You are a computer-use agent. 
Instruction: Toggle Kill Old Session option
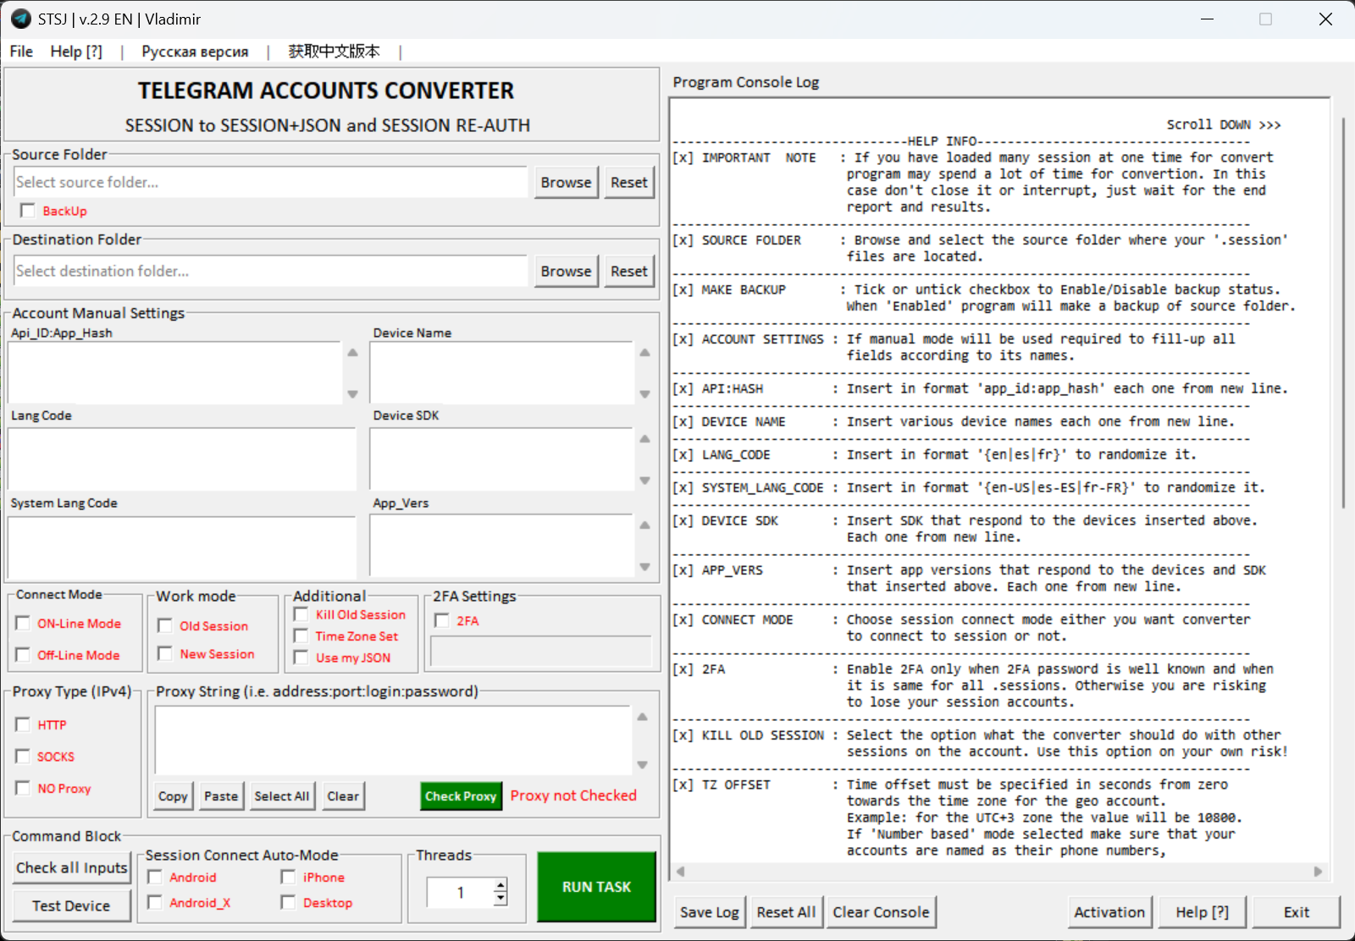pos(301,614)
